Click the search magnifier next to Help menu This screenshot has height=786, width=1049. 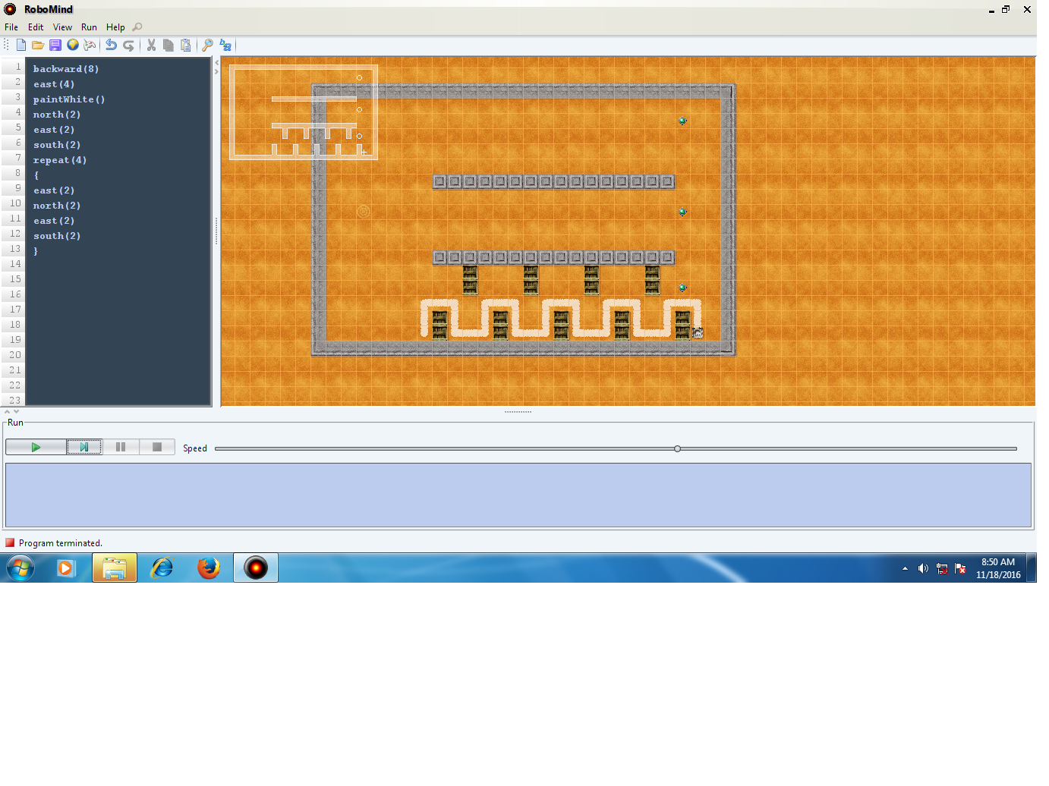tap(137, 27)
